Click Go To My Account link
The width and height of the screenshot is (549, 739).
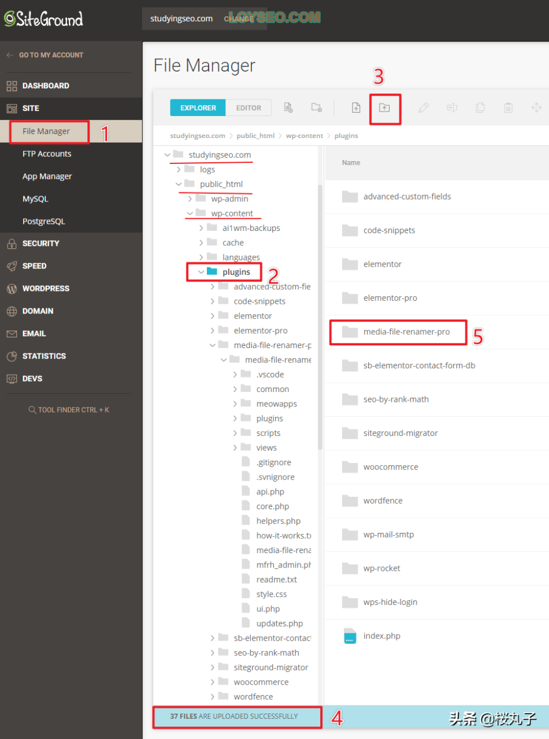pyautogui.click(x=51, y=55)
